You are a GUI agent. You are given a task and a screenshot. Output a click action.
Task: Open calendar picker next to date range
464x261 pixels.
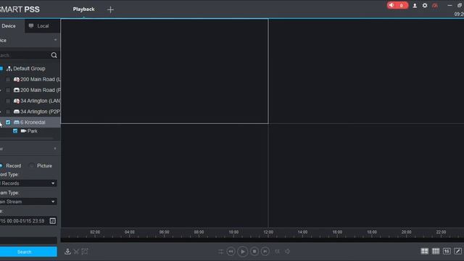53,220
